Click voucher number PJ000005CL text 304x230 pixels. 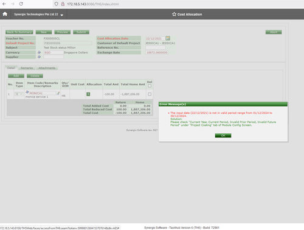pos(52,38)
